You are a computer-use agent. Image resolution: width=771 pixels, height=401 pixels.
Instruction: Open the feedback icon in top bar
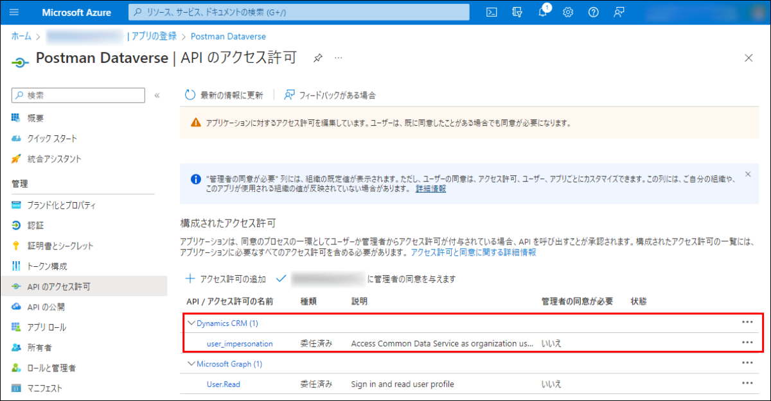(619, 12)
